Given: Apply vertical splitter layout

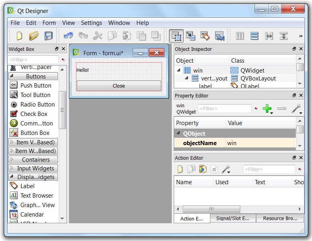Looking at the screenshot, I should click(x=284, y=36).
